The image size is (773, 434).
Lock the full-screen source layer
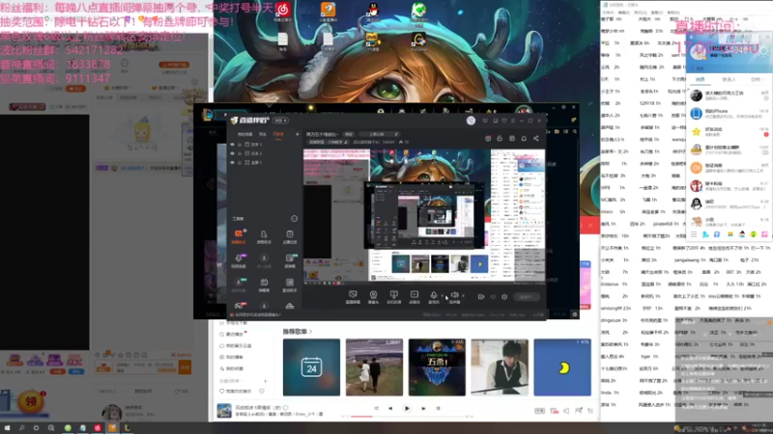(x=240, y=162)
